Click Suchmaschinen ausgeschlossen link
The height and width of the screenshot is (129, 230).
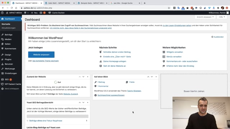tap(111, 95)
